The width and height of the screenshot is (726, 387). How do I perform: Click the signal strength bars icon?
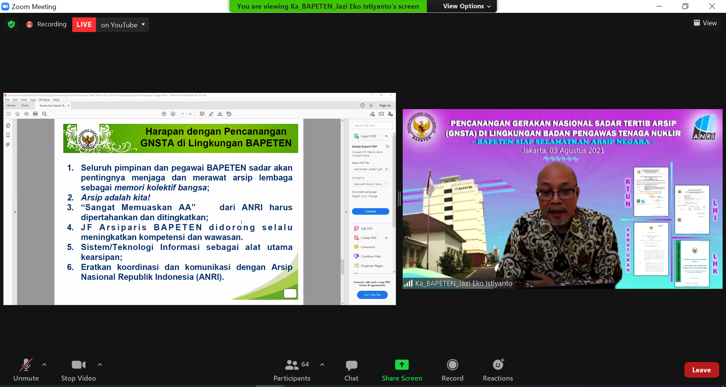(x=408, y=283)
